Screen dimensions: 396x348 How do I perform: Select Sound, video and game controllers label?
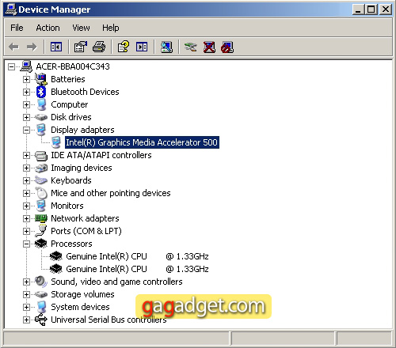(116, 282)
